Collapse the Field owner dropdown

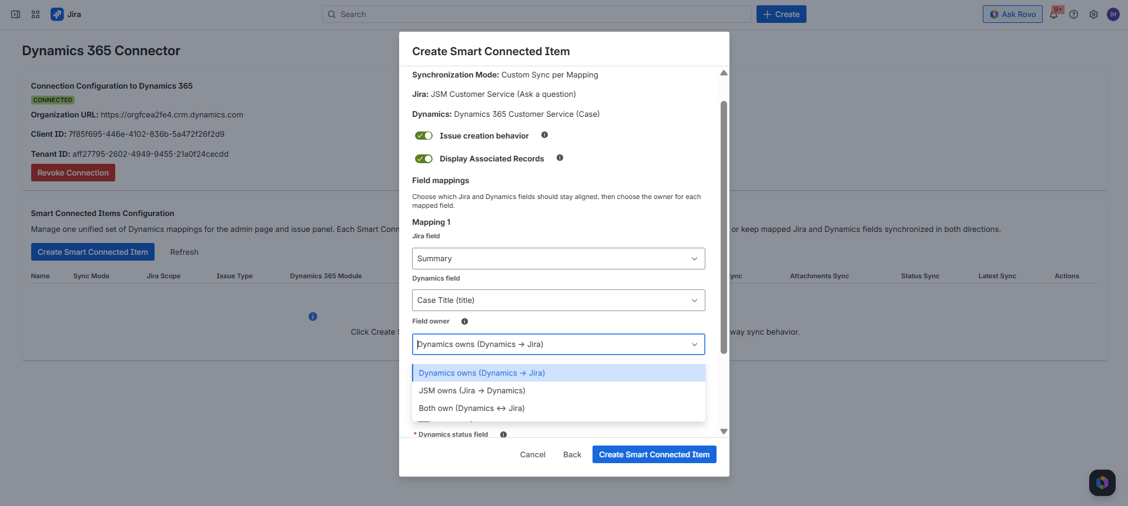click(694, 345)
